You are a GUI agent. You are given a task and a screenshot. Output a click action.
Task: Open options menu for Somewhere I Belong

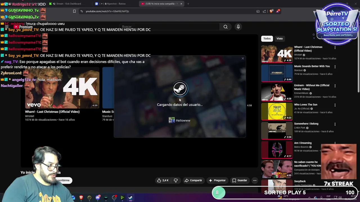(335, 124)
